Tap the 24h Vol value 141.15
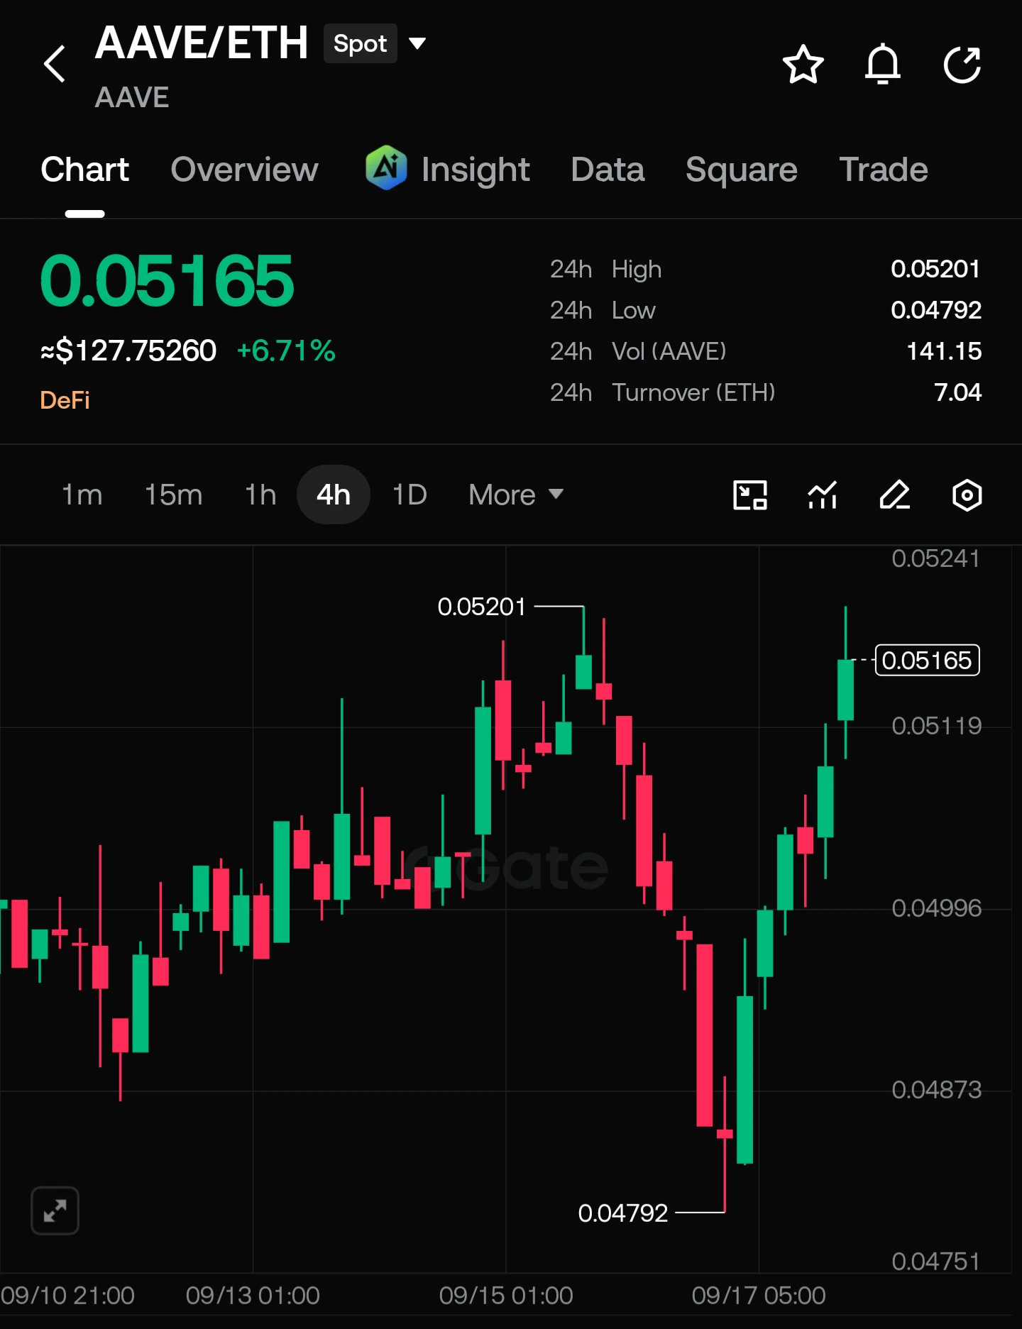This screenshot has height=1329, width=1022. click(x=944, y=351)
